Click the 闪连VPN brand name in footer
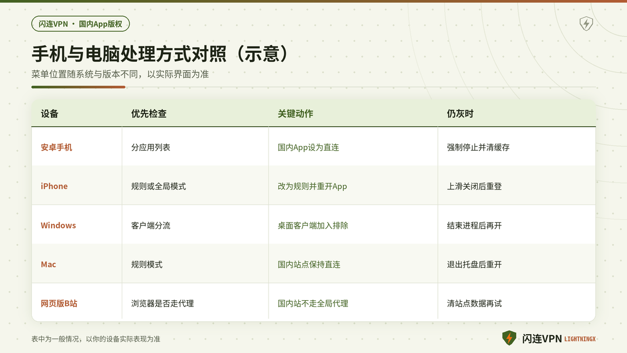The height and width of the screenshot is (353, 627). (x=542, y=339)
